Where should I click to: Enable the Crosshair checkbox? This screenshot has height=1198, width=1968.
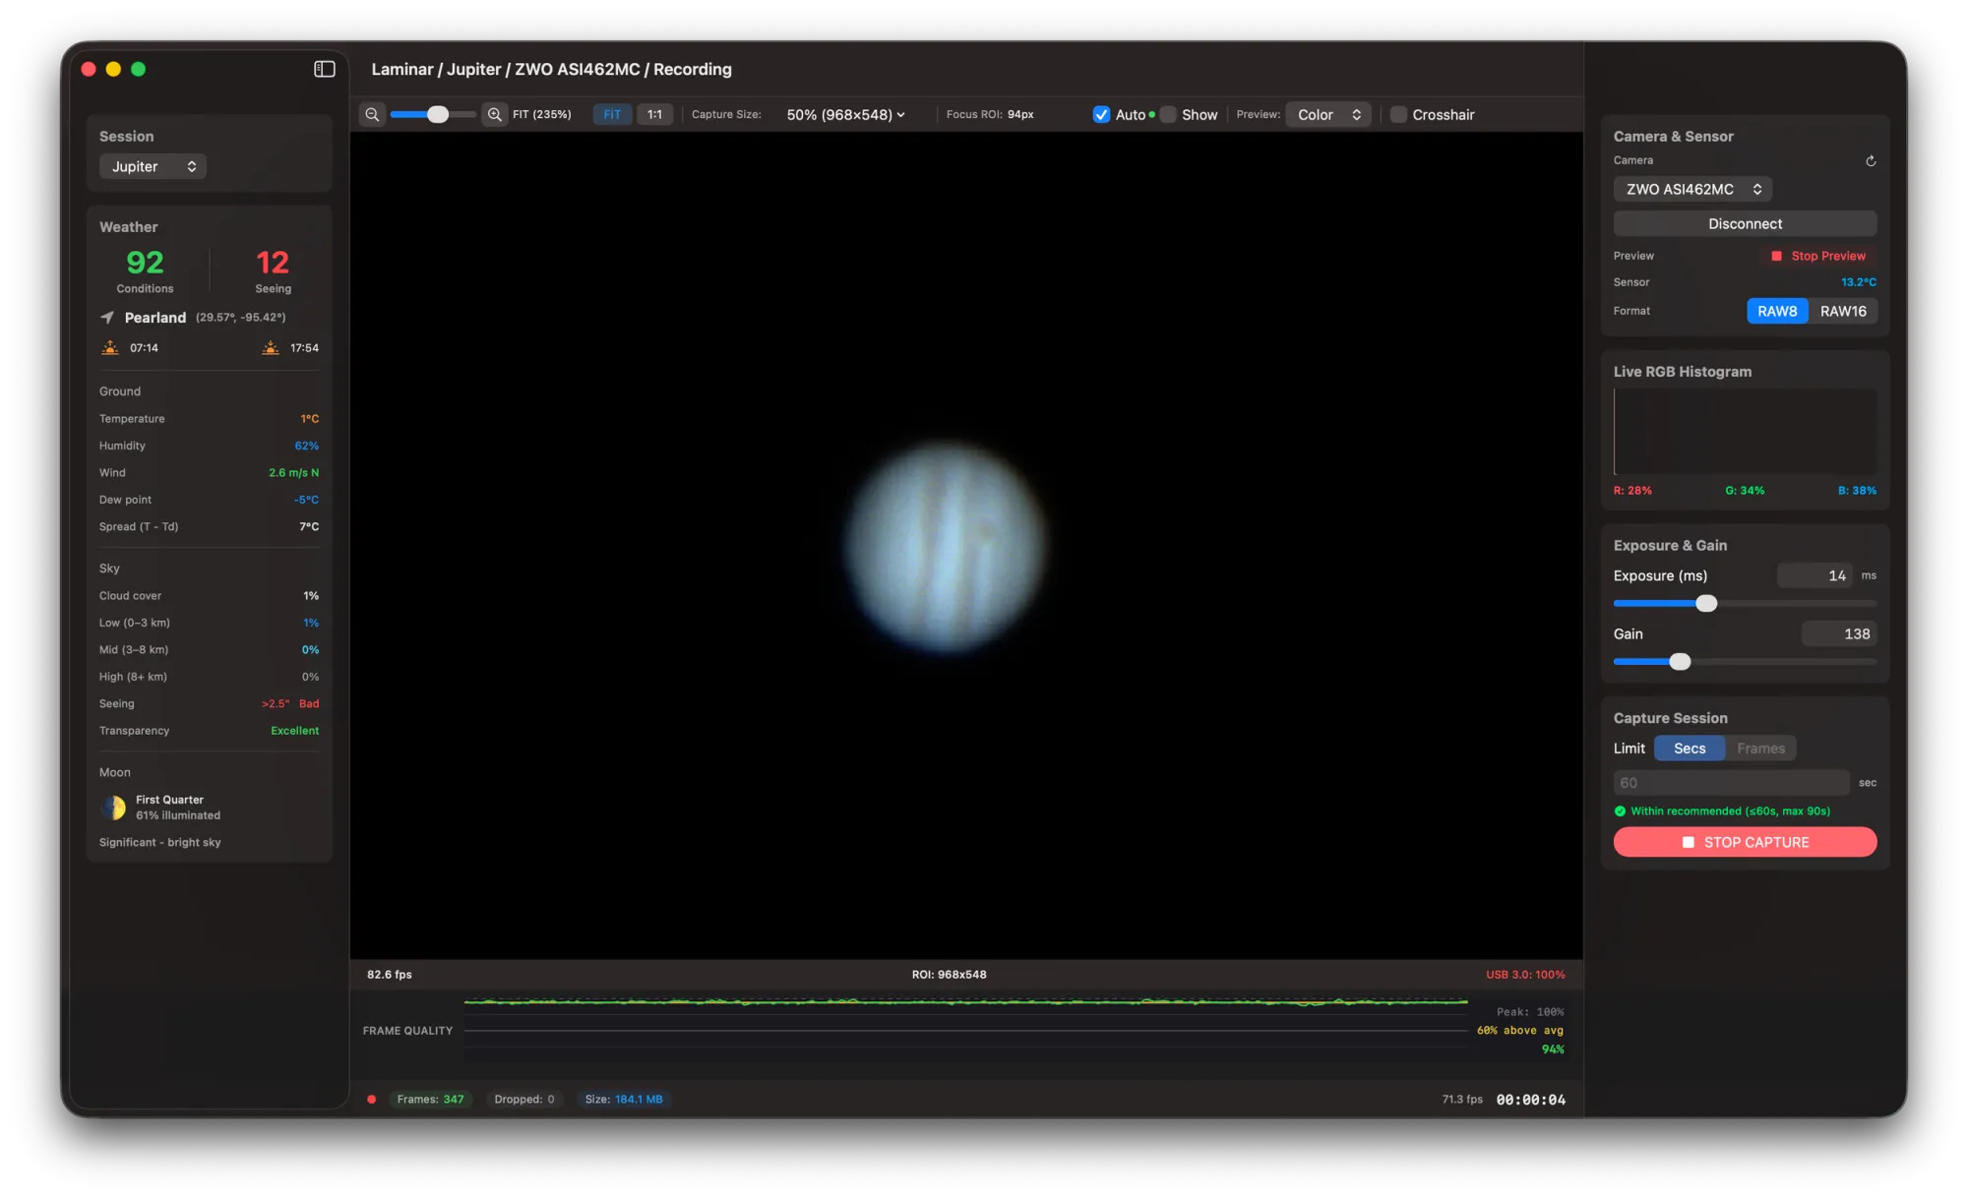(1398, 114)
